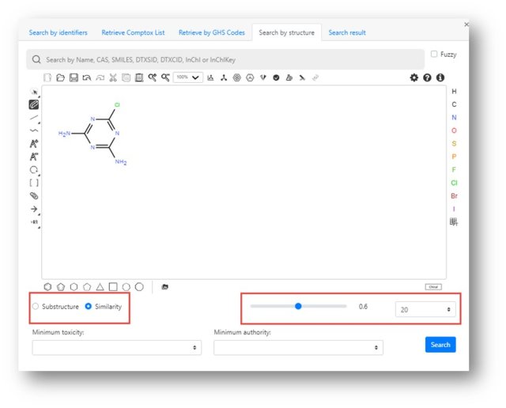This screenshot has height=408, width=506.
Task: Select the eraser tool in the left toolbar
Action: point(34,104)
